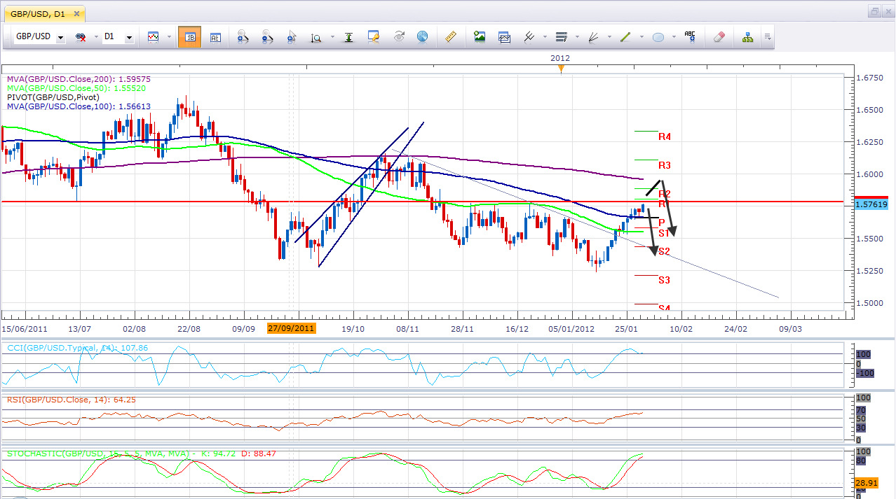Open the D1 timeframe dropdown
The height and width of the screenshot is (499, 896).
pyautogui.click(x=129, y=37)
